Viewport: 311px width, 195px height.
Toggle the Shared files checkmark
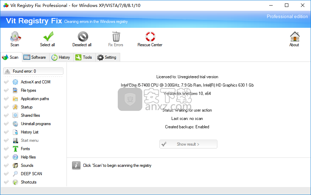pos(6,115)
